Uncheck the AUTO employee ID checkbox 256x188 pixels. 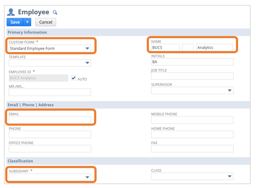[x=74, y=78]
